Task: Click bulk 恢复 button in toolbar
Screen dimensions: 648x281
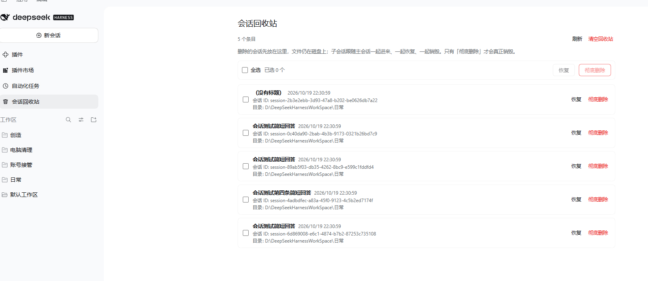Action: (564, 70)
